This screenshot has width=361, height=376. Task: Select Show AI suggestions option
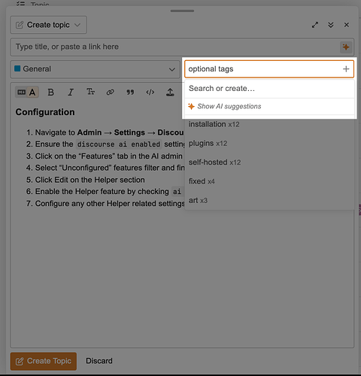(269, 106)
